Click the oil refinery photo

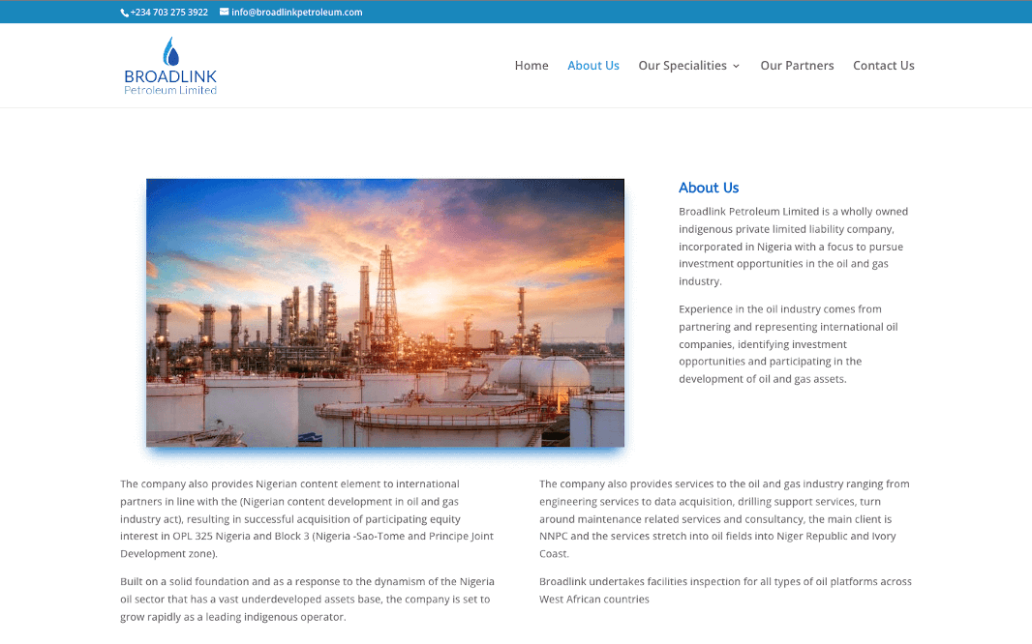[x=384, y=312]
